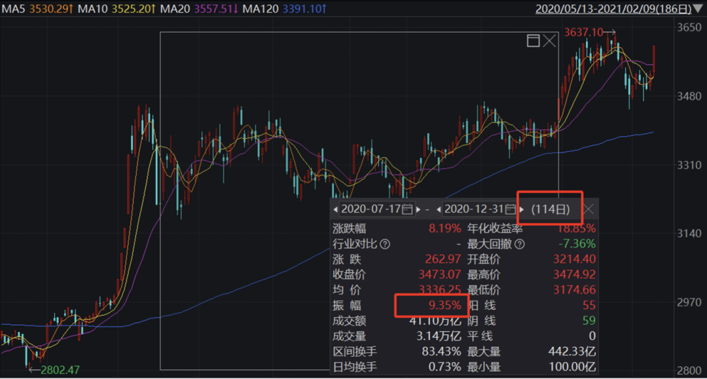This screenshot has height=379, width=707.
Task: Select the MA120 3391.10 indicator label
Action: (285, 9)
